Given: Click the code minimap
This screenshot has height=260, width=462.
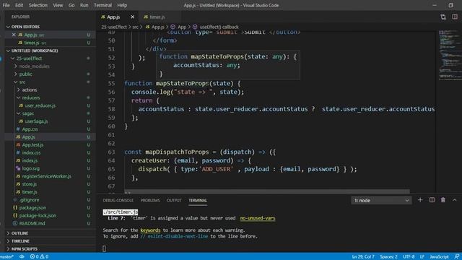Looking at the screenshot, I should click(449, 55).
